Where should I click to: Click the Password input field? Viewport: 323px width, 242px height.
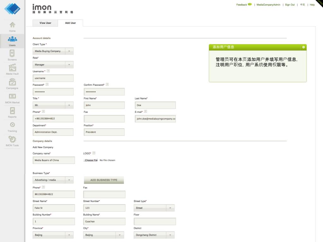coord(53,92)
